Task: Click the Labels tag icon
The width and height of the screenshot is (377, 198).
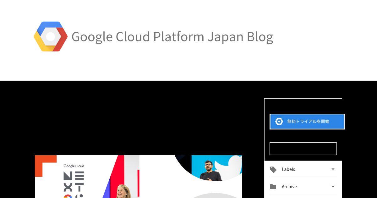Action: click(273, 170)
